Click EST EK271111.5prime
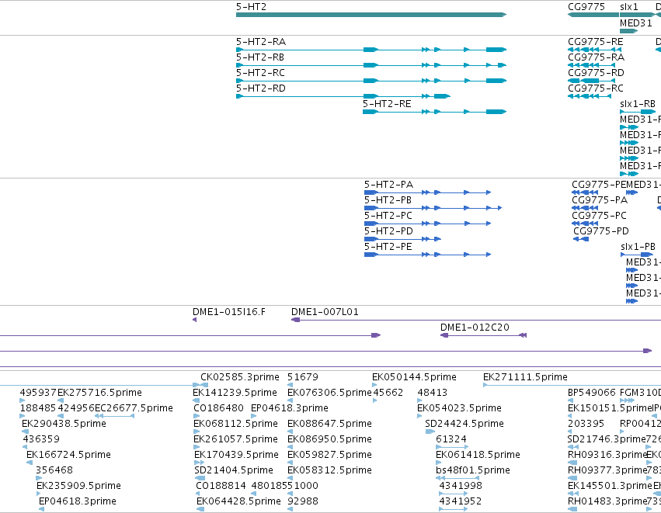Image resolution: width=661 pixels, height=513 pixels. click(525, 377)
